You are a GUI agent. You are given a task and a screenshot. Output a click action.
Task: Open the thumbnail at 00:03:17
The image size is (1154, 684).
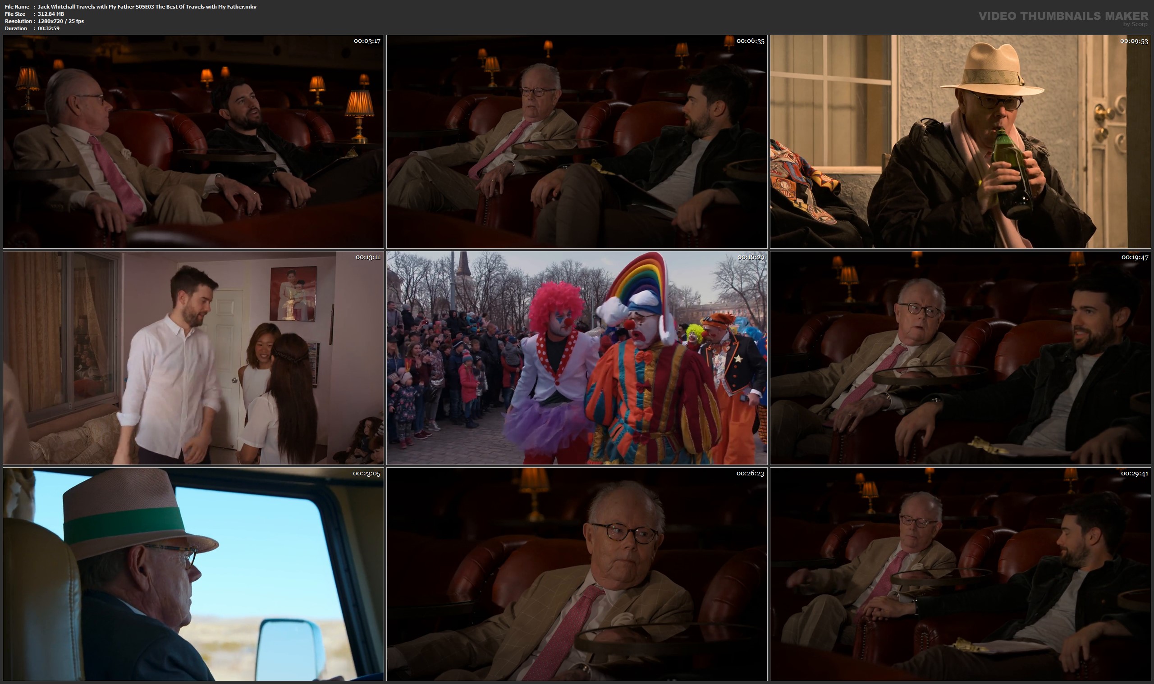tap(193, 141)
